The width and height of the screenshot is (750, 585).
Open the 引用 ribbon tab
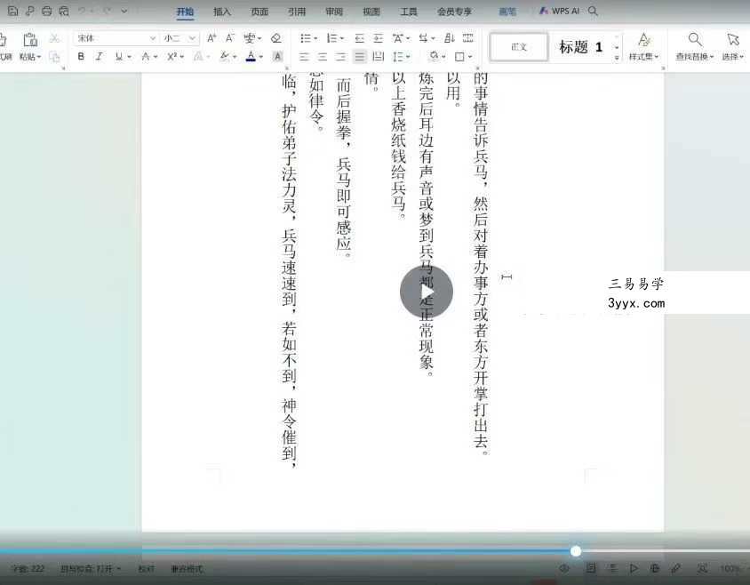click(x=297, y=12)
